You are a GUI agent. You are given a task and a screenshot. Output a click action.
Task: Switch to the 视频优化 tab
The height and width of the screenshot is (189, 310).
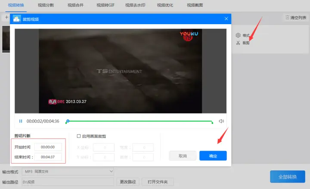tap(165, 5)
